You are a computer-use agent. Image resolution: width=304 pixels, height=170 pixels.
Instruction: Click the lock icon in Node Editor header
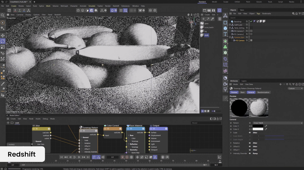pos(218,119)
